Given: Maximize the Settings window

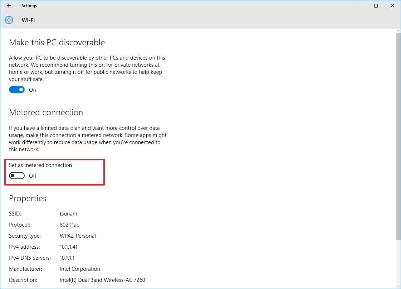Looking at the screenshot, I should [376, 6].
